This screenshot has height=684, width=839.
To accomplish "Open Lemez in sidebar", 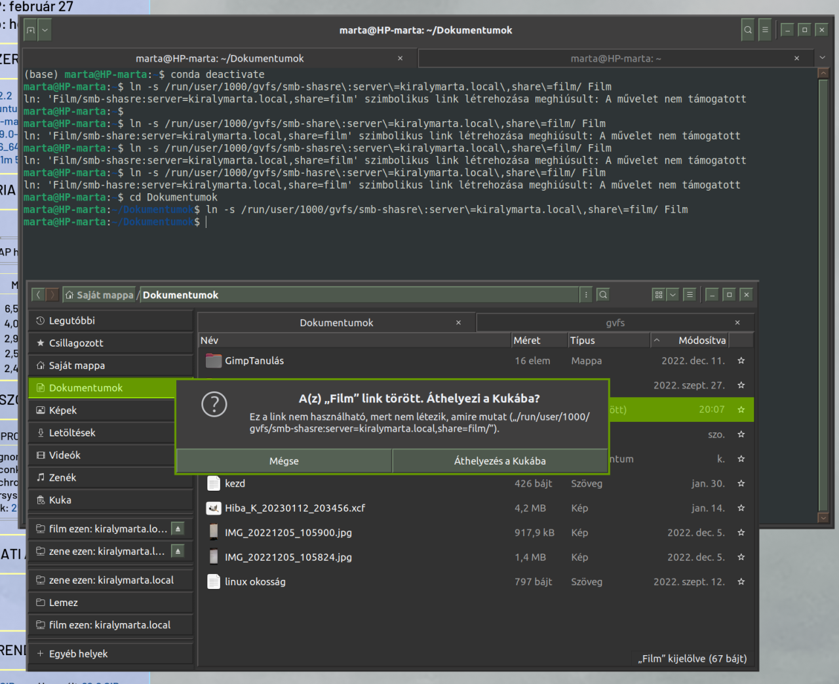I will click(x=111, y=602).
